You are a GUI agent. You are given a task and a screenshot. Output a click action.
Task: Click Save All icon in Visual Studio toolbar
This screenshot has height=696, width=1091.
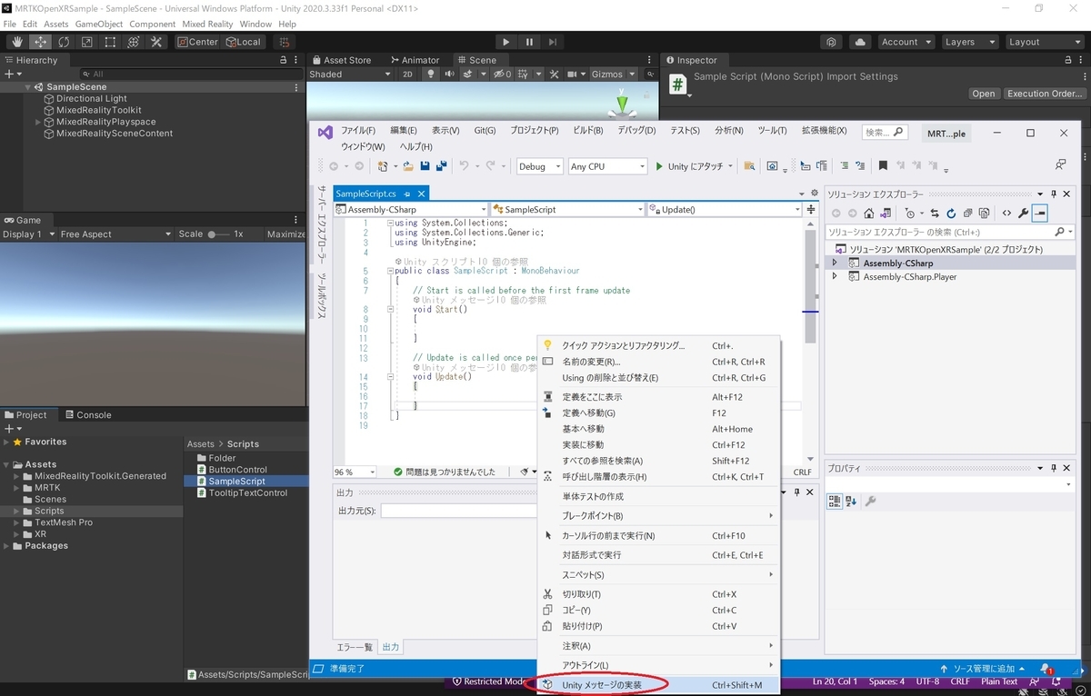click(x=441, y=166)
